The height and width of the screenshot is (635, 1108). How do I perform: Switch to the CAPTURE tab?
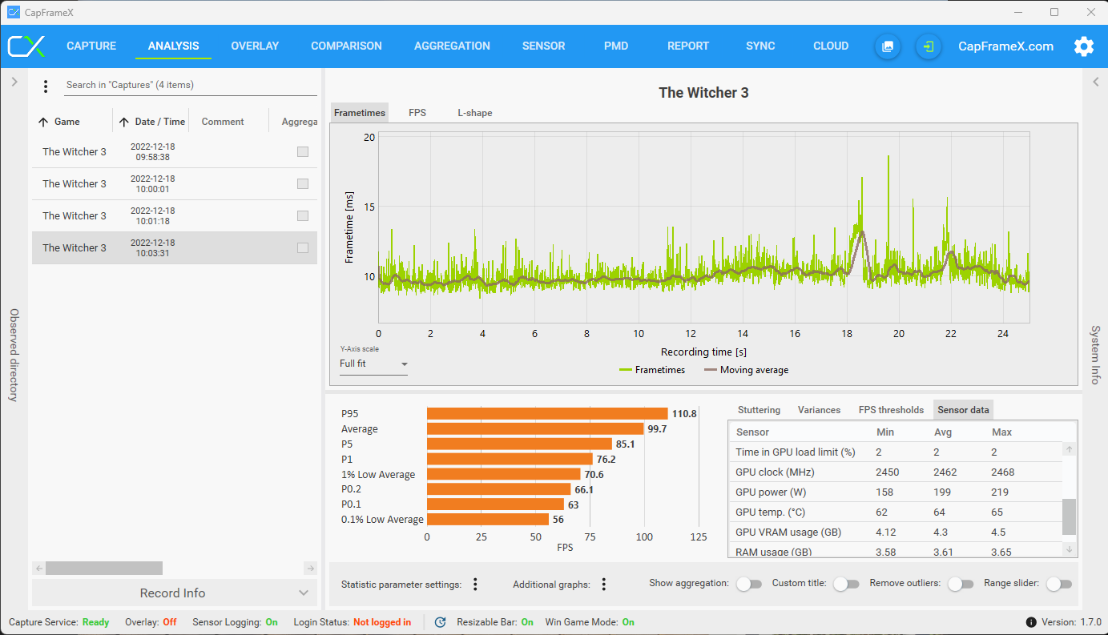(91, 46)
